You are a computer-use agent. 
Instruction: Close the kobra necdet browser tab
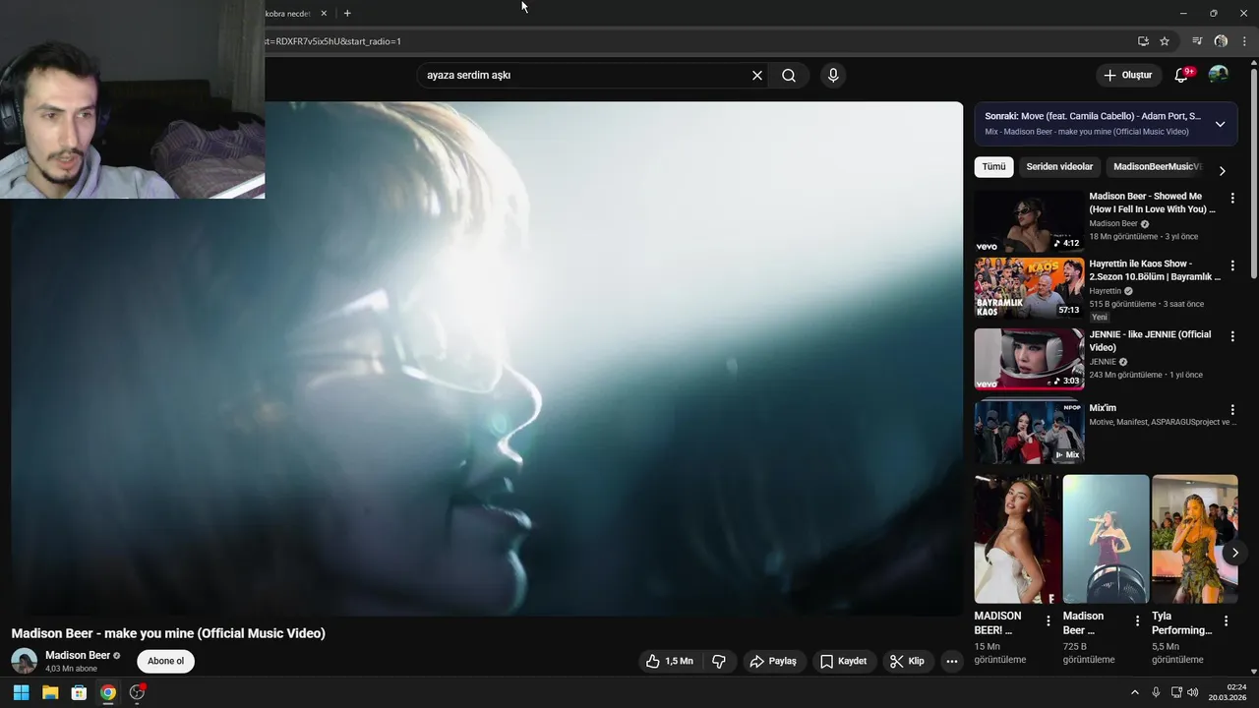point(324,14)
